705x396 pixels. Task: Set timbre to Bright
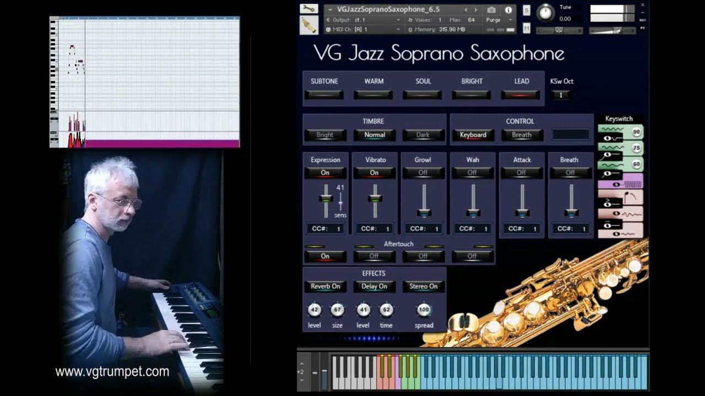pyautogui.click(x=325, y=135)
